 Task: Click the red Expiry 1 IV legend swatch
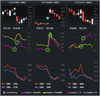coord(69,93)
